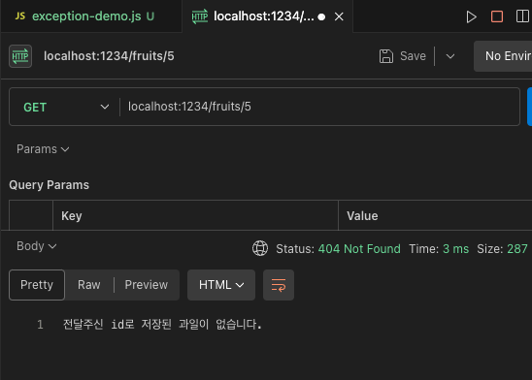Click the HTTP icon in the request tab

pyautogui.click(x=200, y=16)
